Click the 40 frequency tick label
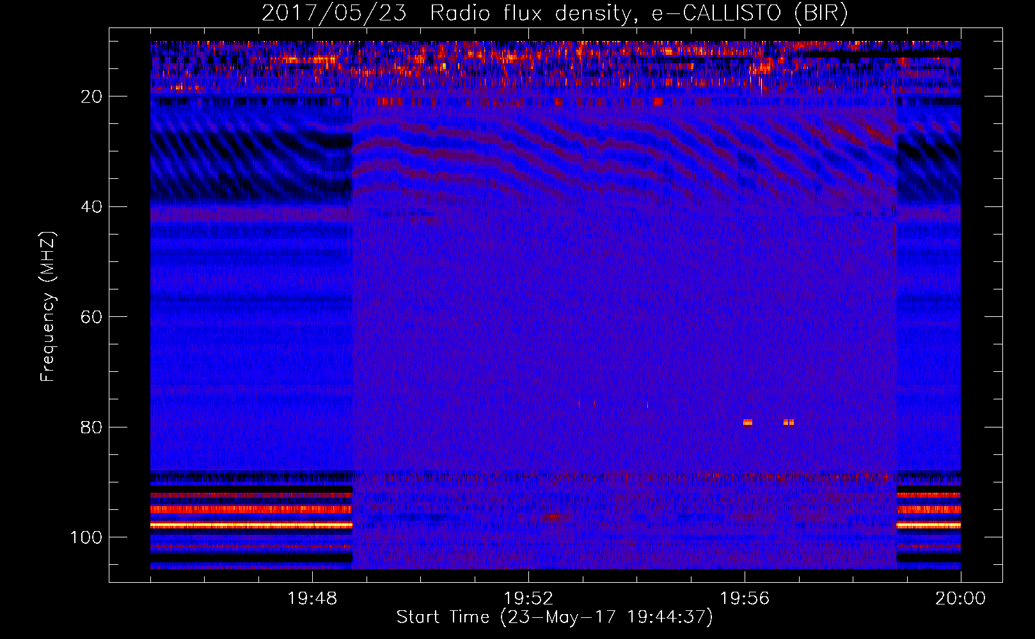Viewport: 1035px width, 639px height. (x=91, y=207)
